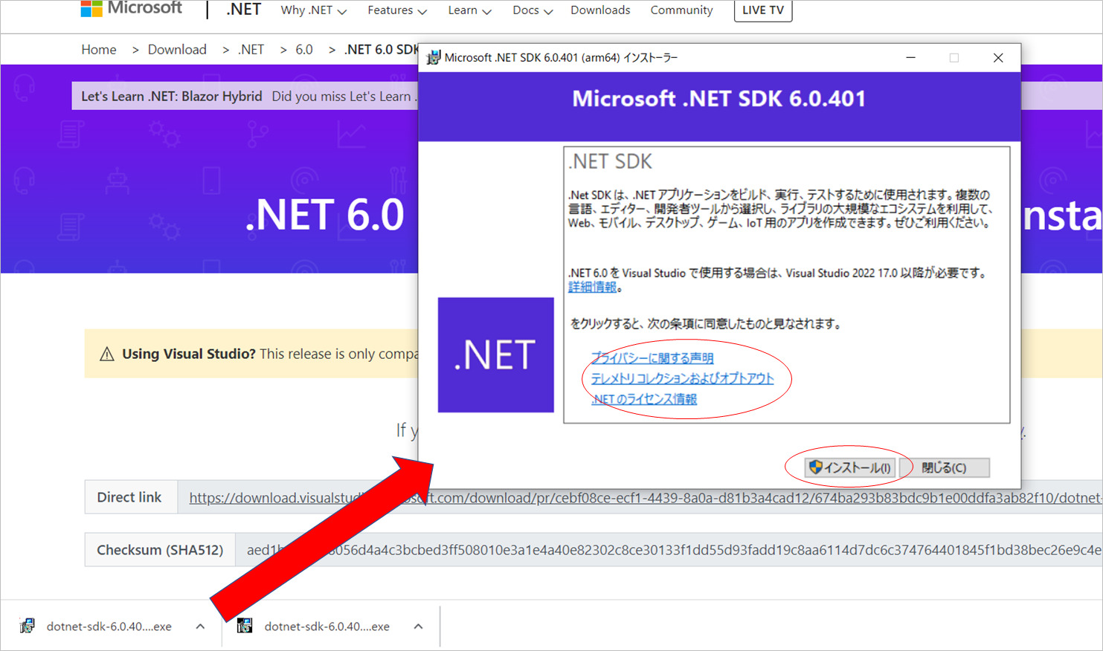Click the shield icon on the インストール button
Image resolution: width=1103 pixels, height=651 pixels.
pyautogui.click(x=817, y=467)
